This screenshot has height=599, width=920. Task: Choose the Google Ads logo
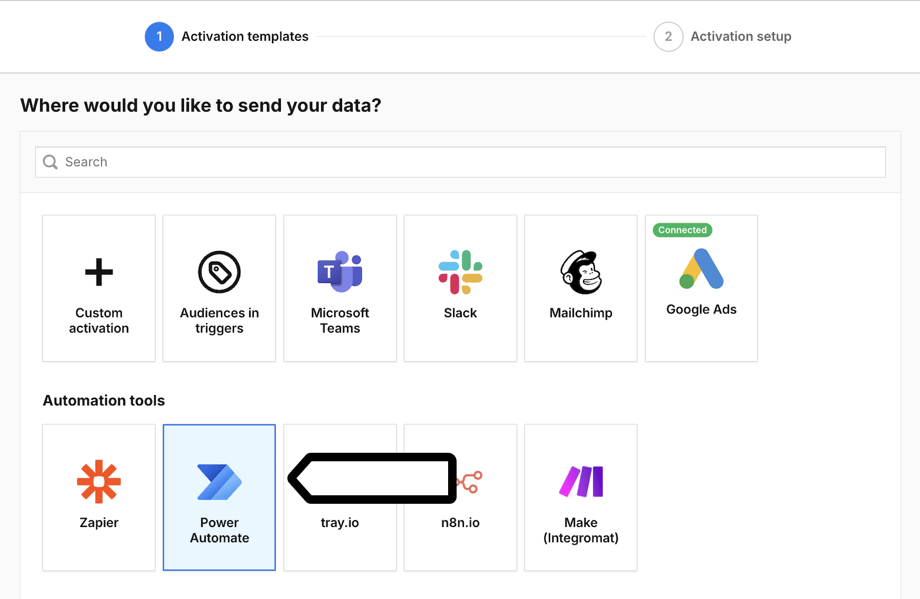(701, 269)
